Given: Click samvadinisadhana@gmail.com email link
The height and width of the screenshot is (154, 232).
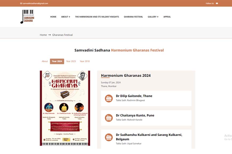Looking at the screenshot, I should click(x=35, y=3).
